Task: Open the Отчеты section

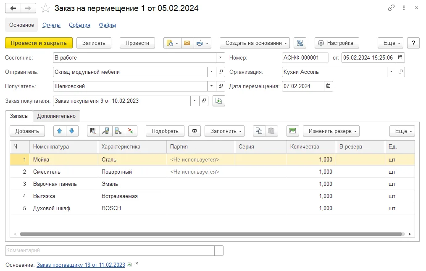Action: click(x=51, y=25)
